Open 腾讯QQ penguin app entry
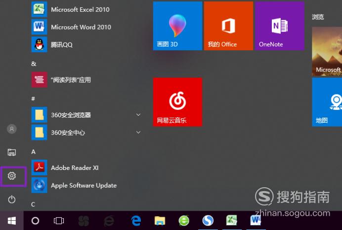Image resolution: width=342 pixels, height=230 pixels. point(87,44)
